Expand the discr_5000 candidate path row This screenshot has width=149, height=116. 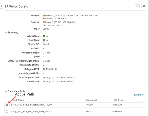pyautogui.click(x=11, y=112)
